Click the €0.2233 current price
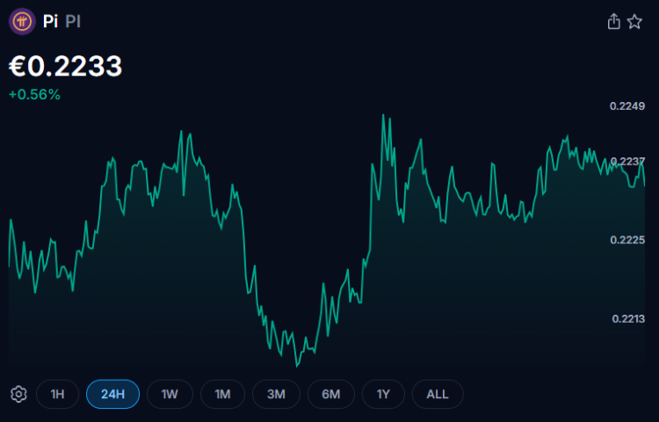659x422 pixels. pos(66,67)
